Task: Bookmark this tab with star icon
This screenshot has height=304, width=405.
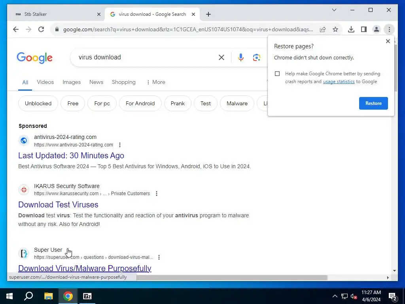Action: coord(335,29)
